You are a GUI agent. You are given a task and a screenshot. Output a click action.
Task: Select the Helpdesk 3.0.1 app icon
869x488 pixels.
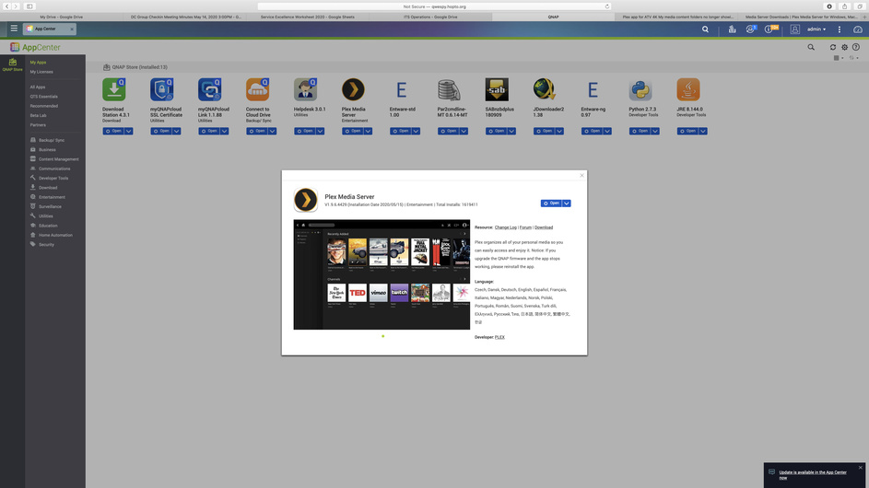[x=305, y=89]
